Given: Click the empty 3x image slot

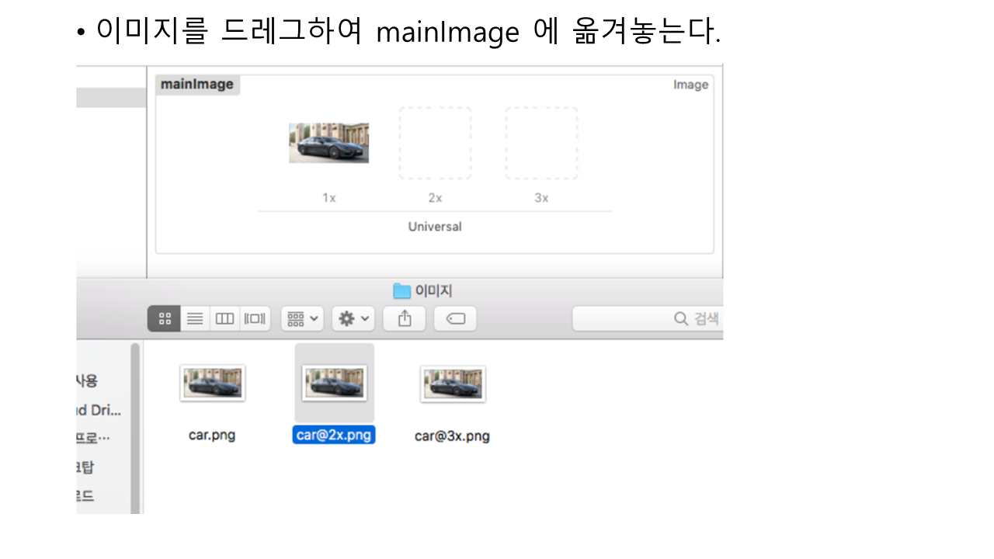Looking at the screenshot, I should (541, 143).
